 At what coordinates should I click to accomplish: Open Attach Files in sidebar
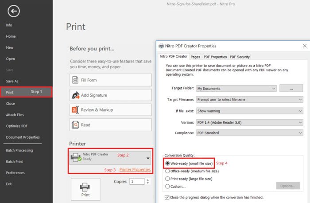[15, 115]
